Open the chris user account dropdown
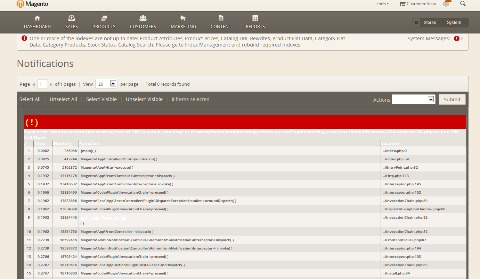This screenshot has height=279, width=480. click(383, 4)
